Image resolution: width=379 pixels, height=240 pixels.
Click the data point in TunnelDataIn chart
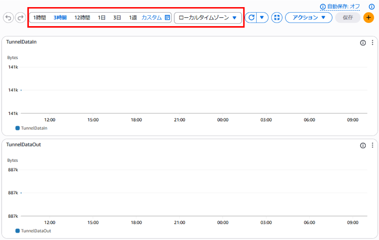click(21, 90)
